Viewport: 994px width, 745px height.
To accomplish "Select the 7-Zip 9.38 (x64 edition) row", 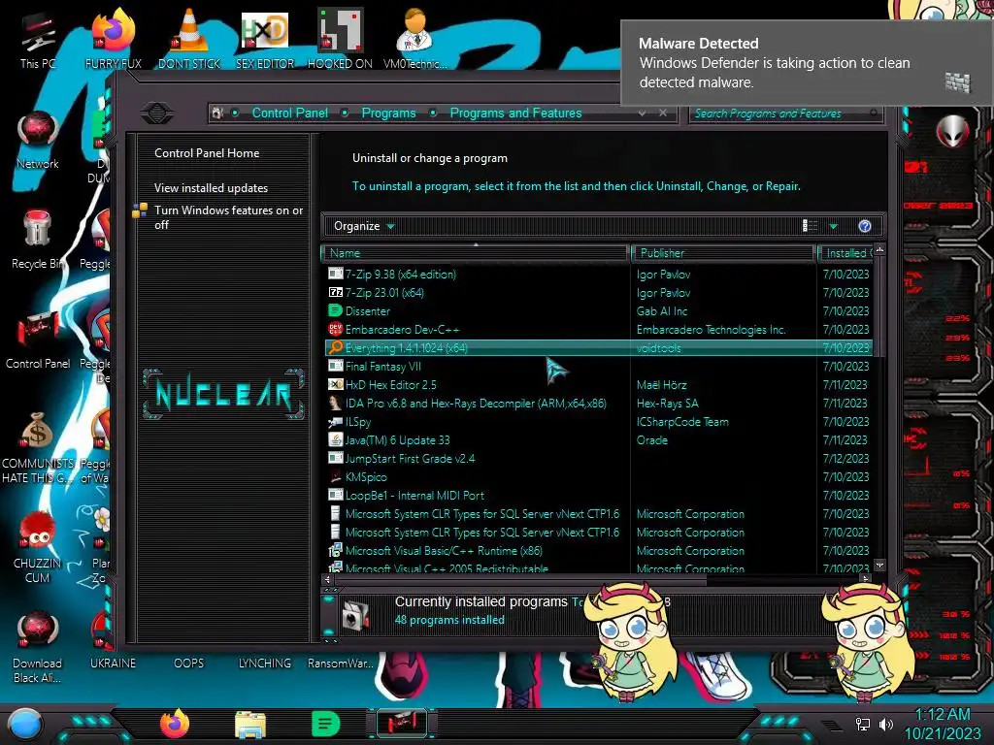I will 598,274.
